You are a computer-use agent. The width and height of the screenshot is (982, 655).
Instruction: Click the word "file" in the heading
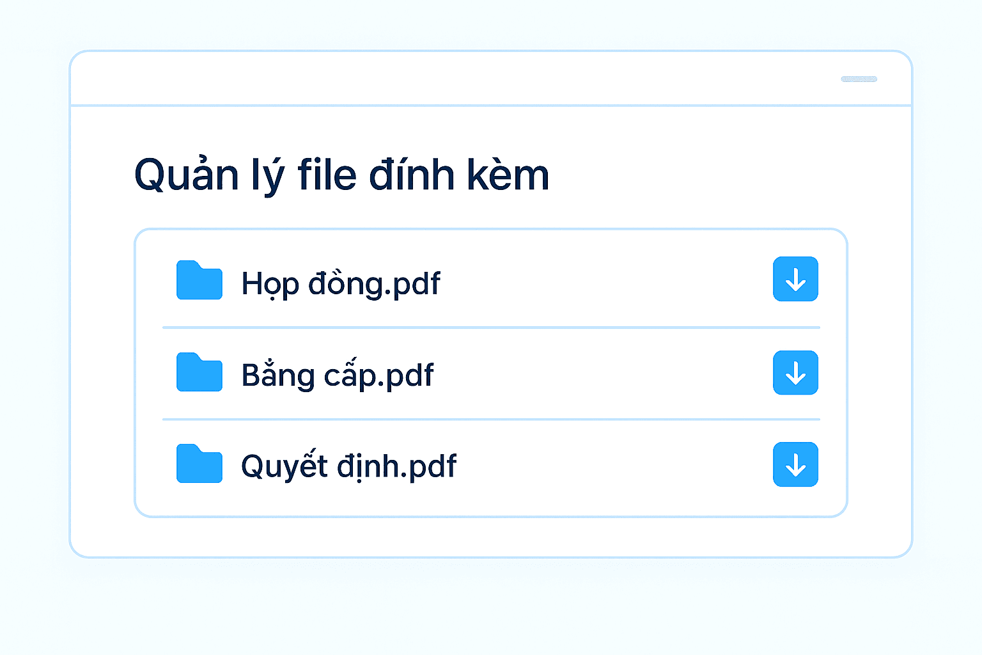[x=327, y=175]
